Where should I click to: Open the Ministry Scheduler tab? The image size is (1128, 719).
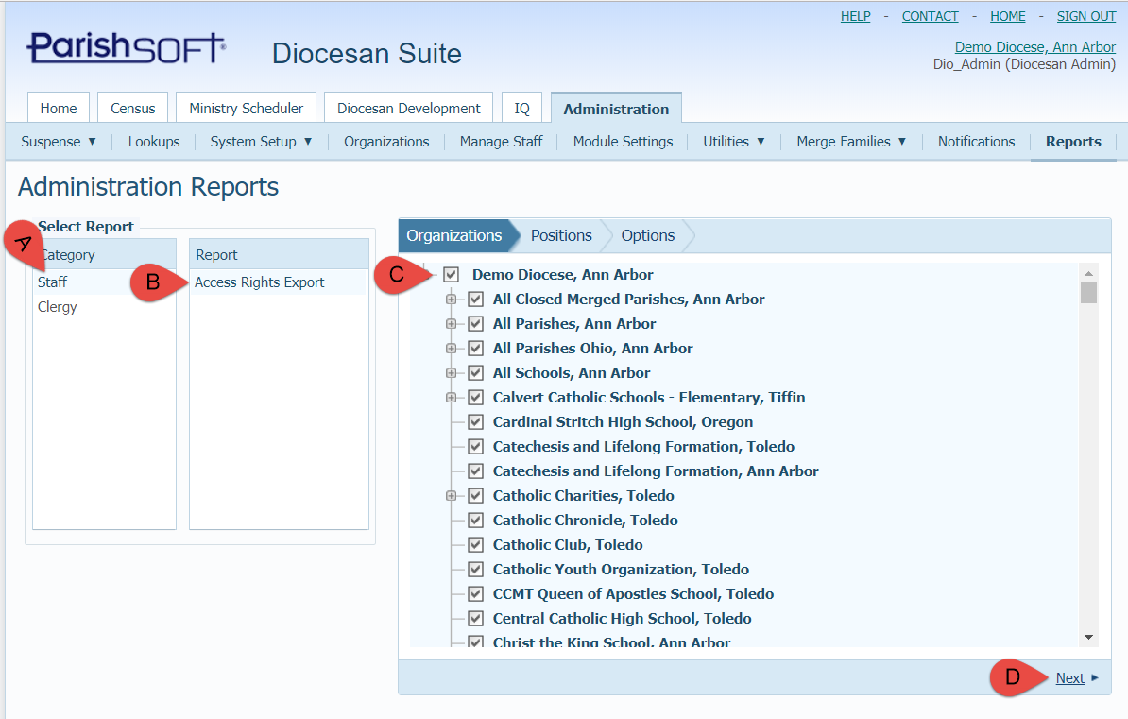point(246,108)
